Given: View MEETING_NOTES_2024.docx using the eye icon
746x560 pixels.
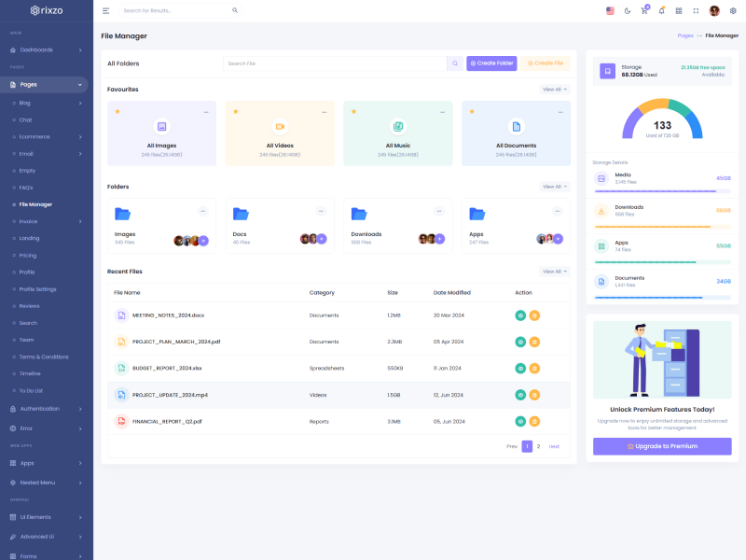Looking at the screenshot, I should 520,315.
